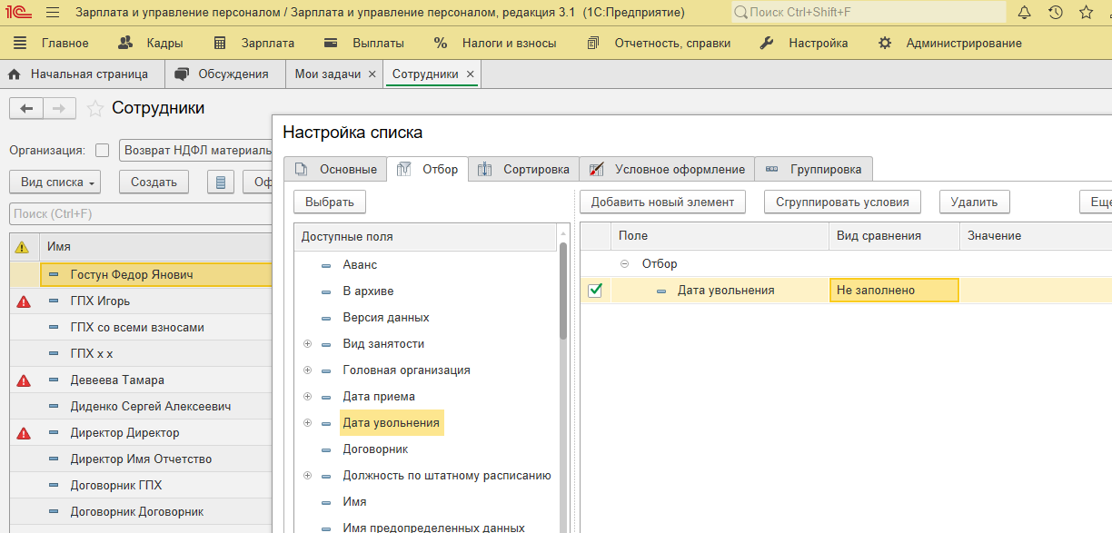Open the Вид списка dropdown
This screenshot has height=533, width=1112.
pos(55,182)
